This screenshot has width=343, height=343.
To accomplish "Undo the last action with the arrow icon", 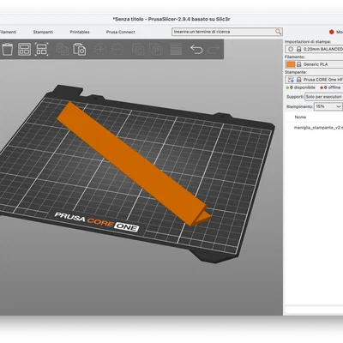I will [x=196, y=49].
